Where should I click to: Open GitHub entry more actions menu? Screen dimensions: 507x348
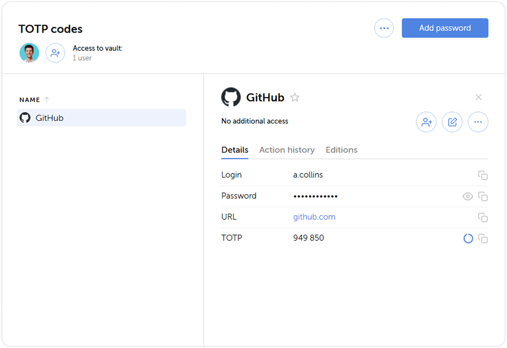(x=478, y=122)
